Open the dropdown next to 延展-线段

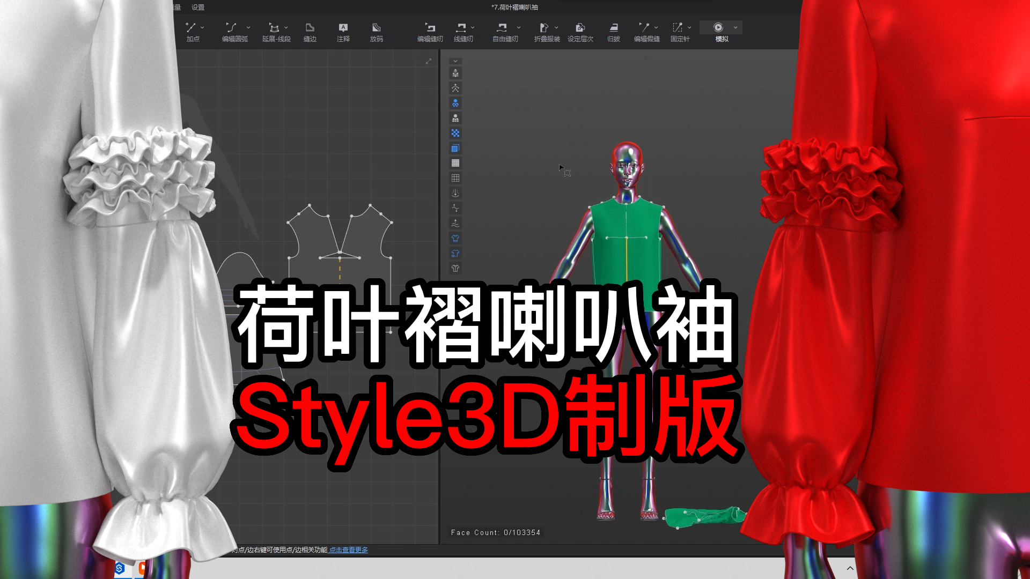(x=286, y=27)
